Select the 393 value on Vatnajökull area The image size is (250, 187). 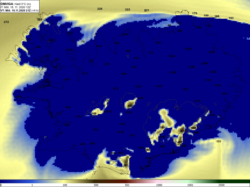(x=162, y=127)
